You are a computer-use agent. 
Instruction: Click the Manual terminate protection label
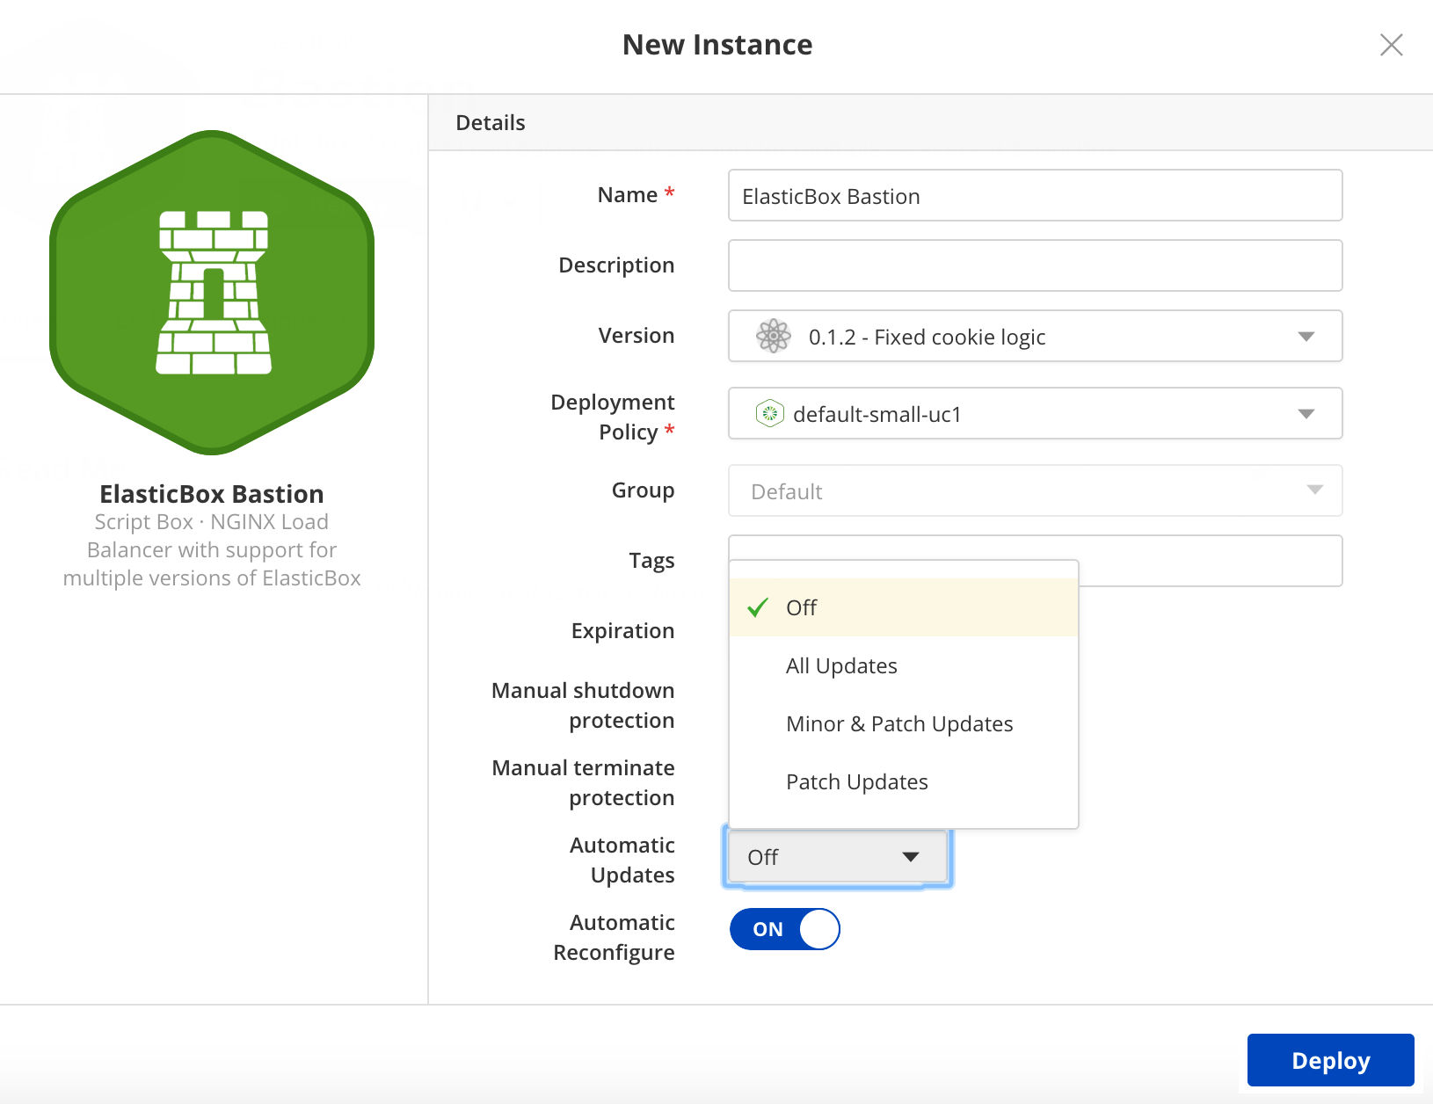click(x=583, y=782)
